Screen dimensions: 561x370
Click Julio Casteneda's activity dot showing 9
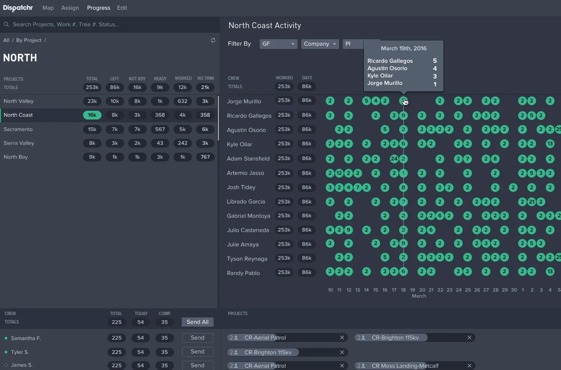[348, 230]
